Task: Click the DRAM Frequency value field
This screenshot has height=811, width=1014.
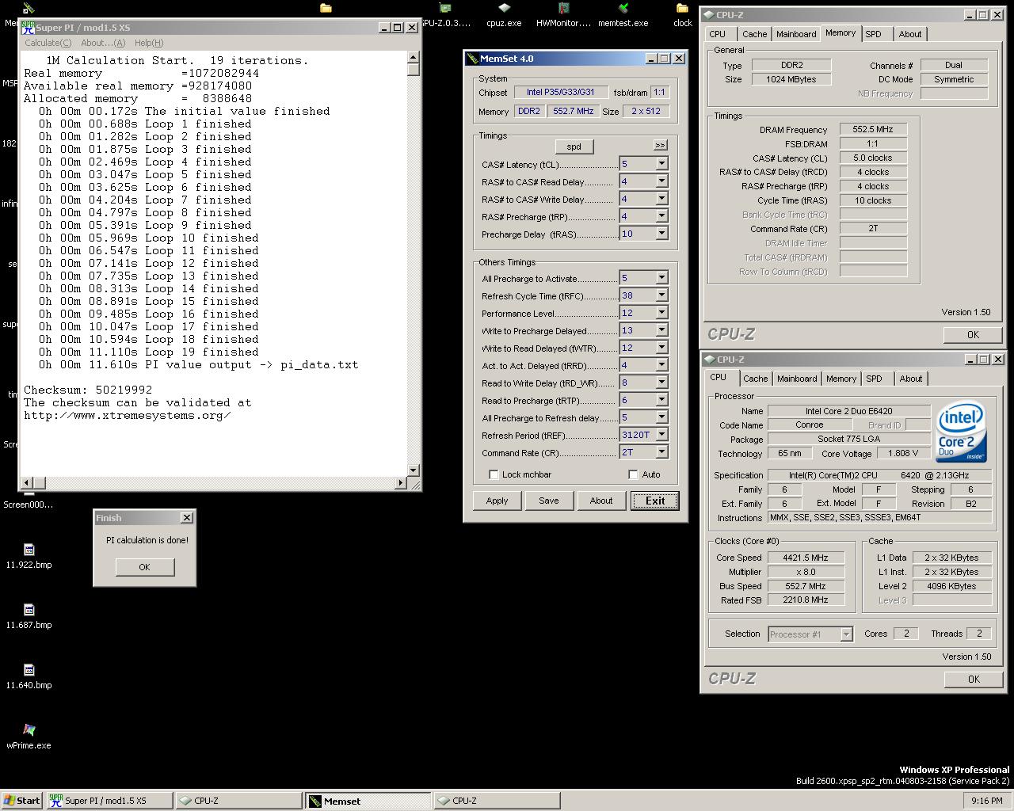Action: [873, 129]
